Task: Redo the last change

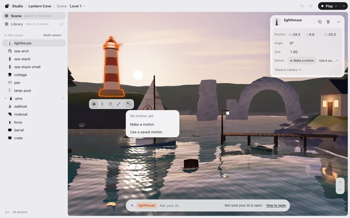Action: pyautogui.click(x=311, y=6)
